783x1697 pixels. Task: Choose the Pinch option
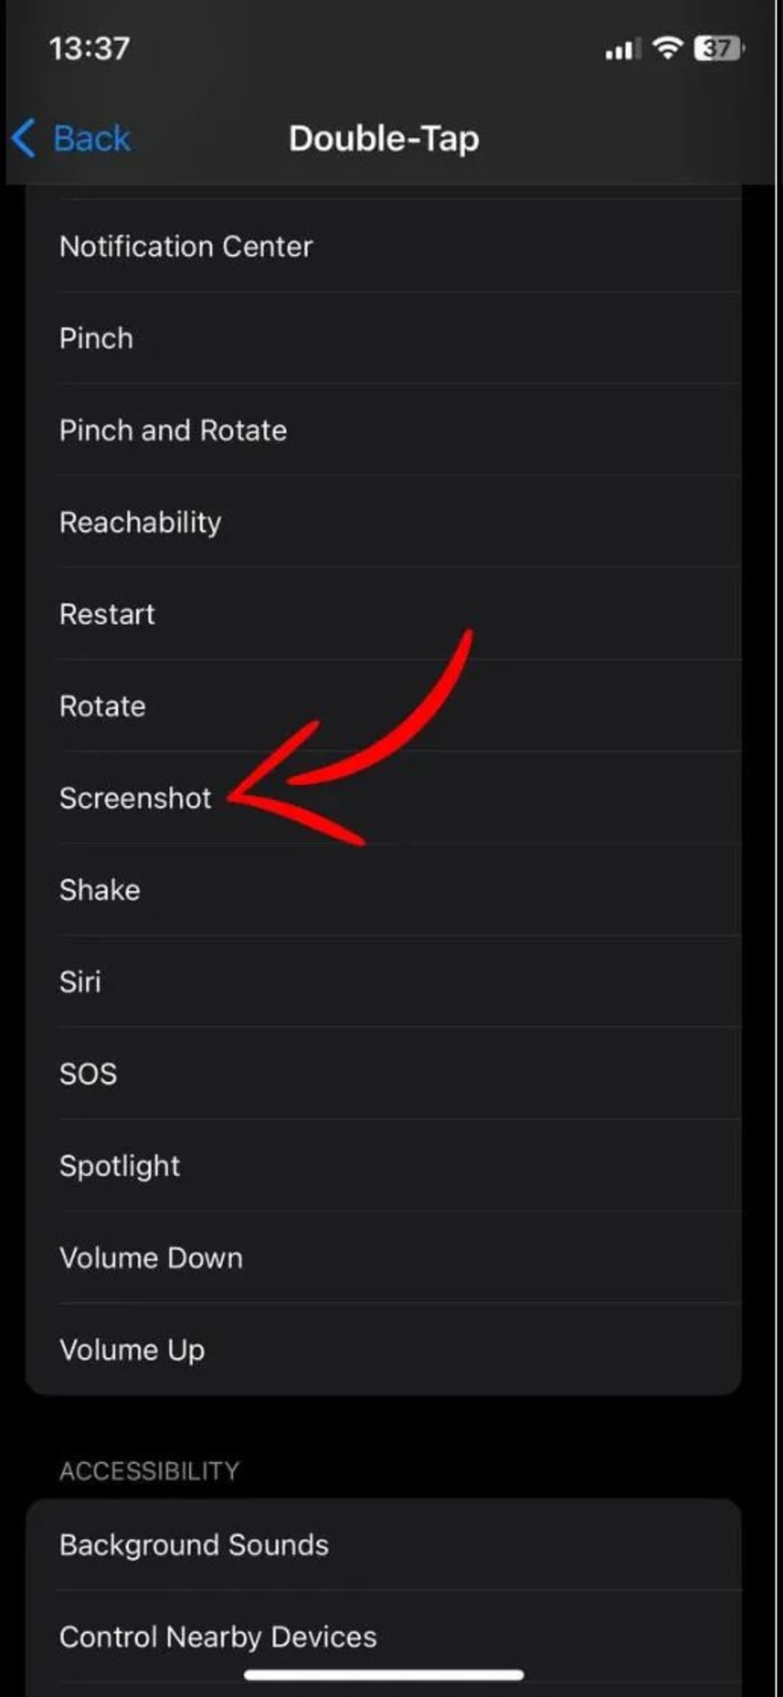(x=96, y=338)
